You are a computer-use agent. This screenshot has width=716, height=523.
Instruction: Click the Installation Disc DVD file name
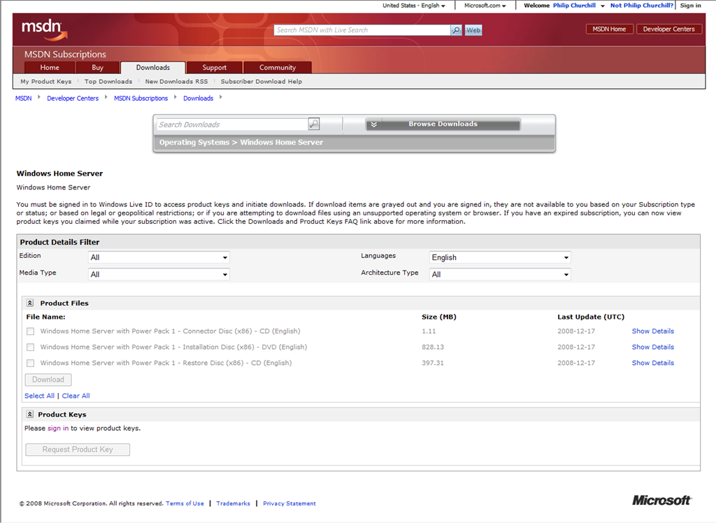pos(173,347)
